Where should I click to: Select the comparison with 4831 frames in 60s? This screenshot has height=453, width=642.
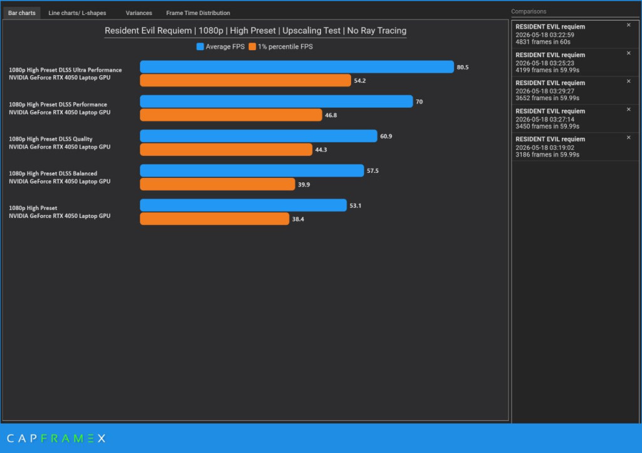coord(575,34)
